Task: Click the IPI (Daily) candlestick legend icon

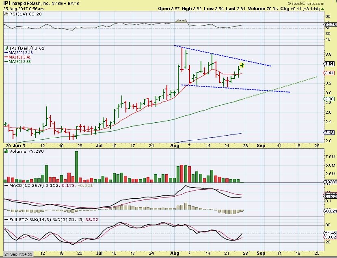Action: pyautogui.click(x=6, y=48)
